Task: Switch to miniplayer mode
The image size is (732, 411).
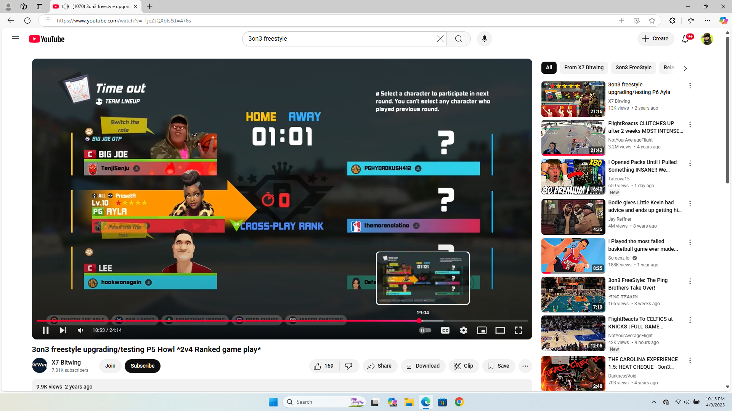Action: pos(482,330)
